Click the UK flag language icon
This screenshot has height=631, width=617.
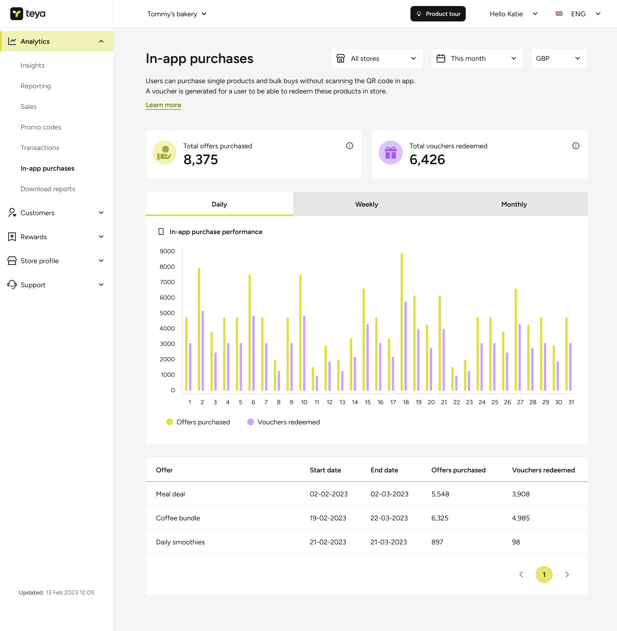(559, 14)
